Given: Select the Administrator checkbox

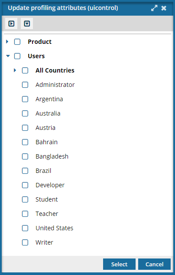Looking at the screenshot, I should pyautogui.click(x=25, y=85).
